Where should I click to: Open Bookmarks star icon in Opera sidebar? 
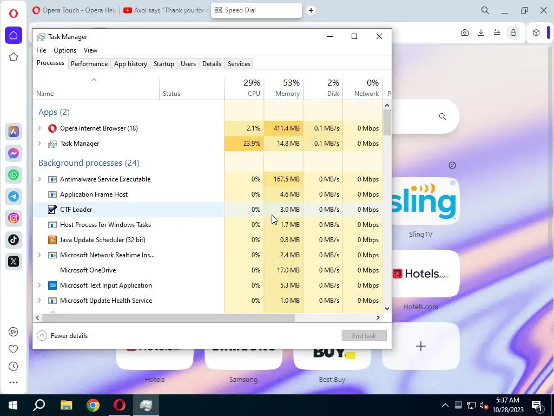[x=14, y=57]
